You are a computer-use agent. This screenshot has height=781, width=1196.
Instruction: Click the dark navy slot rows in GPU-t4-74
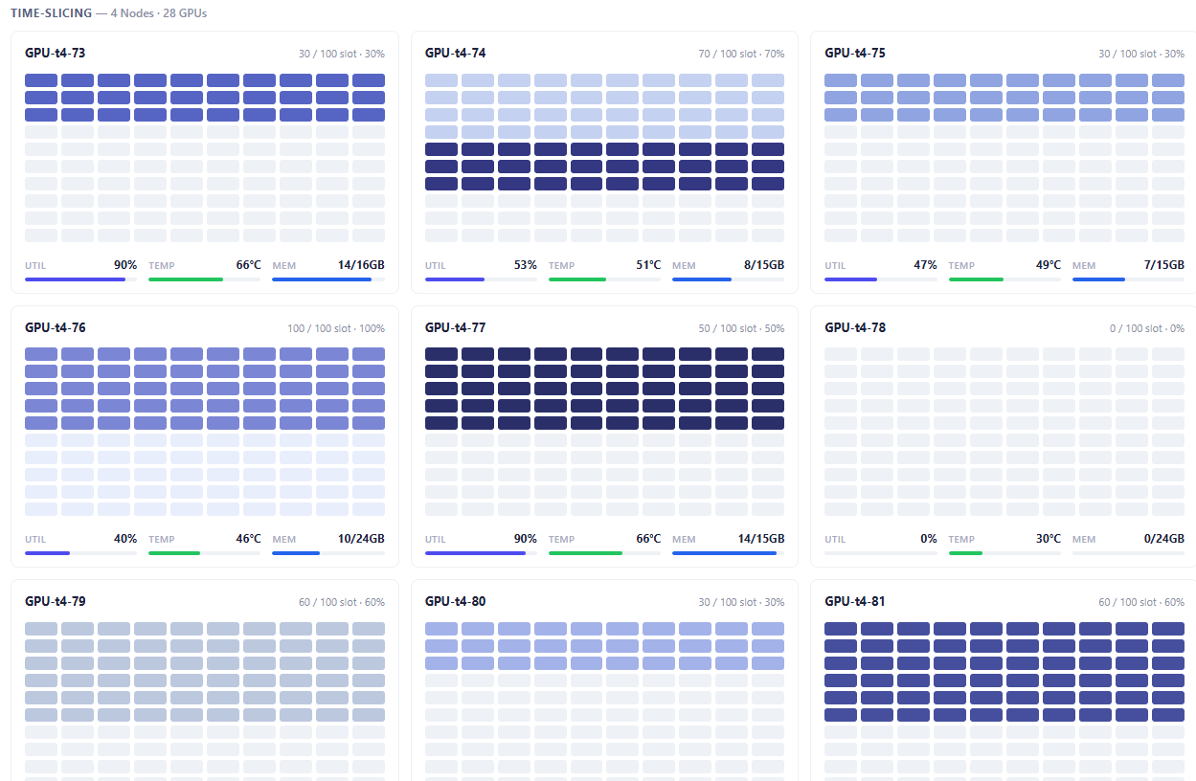click(604, 167)
